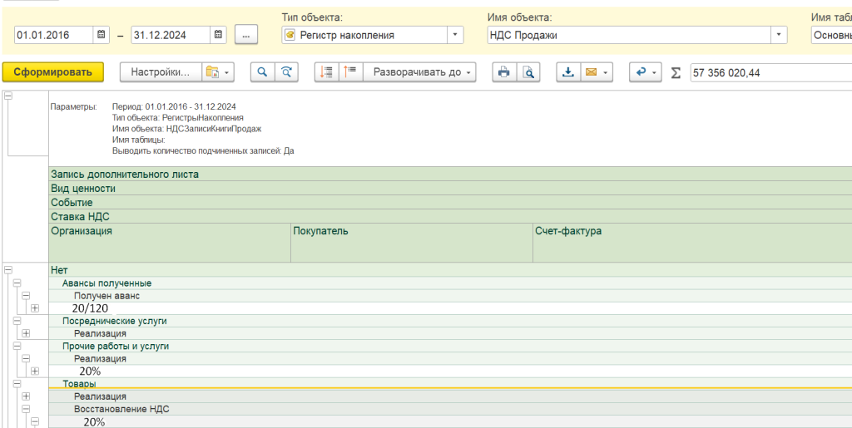852x428 pixels.
Task: Select the Авансы полученные row text
Action: pos(106,283)
